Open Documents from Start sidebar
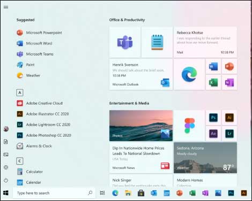 [x=6, y=142]
